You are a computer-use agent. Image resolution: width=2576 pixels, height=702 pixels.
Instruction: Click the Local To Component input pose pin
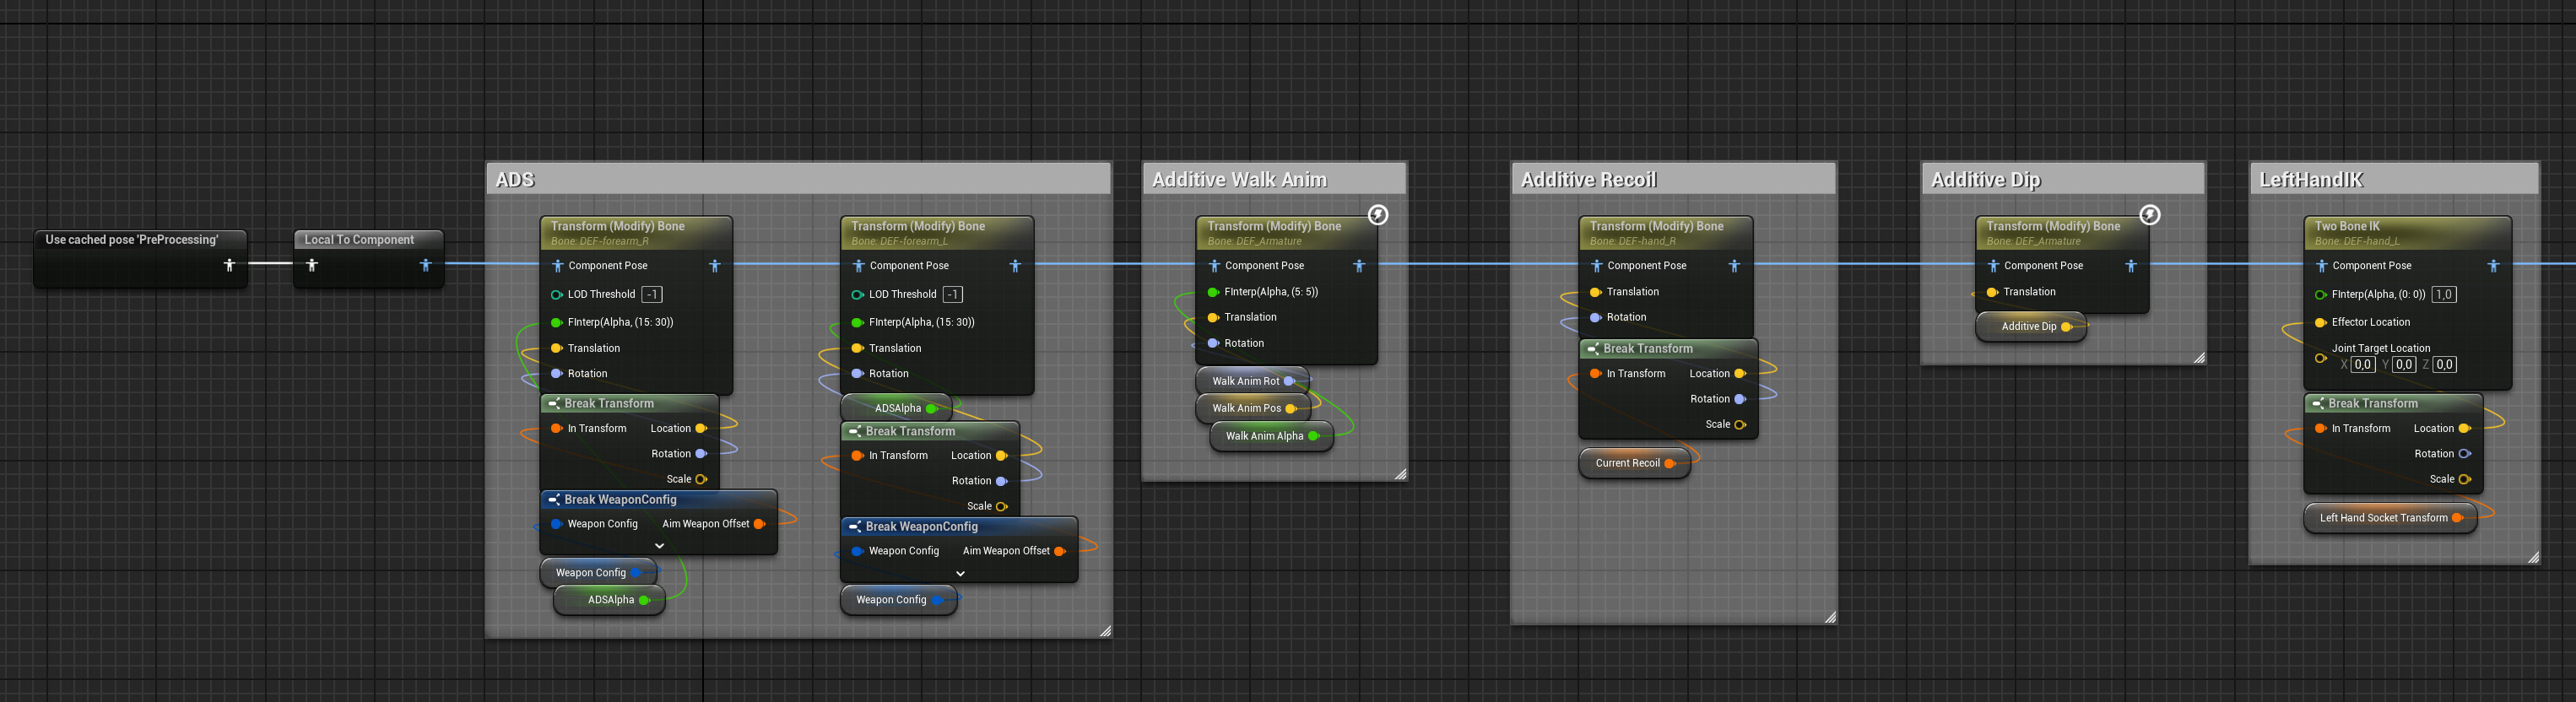[312, 265]
